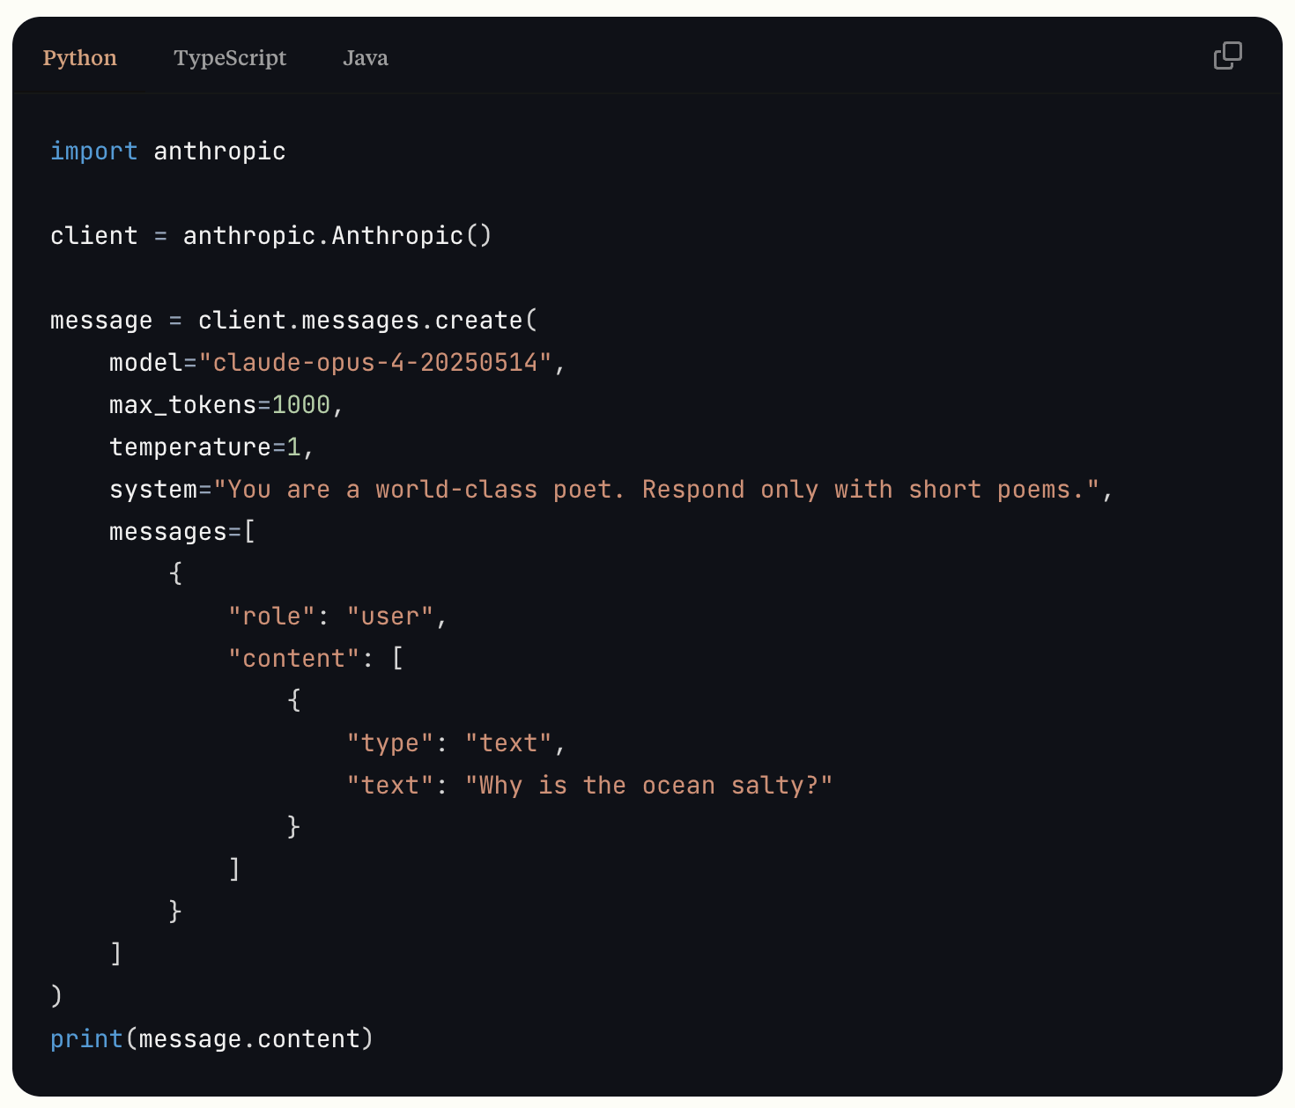Click the "Why is the ocean salty?" string
This screenshot has height=1108, width=1295.
649,786
